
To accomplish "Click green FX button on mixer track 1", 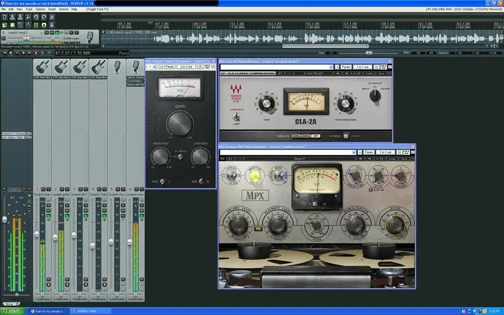I will (49, 217).
